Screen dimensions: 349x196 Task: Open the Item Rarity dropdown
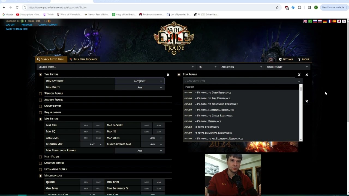click(140, 87)
